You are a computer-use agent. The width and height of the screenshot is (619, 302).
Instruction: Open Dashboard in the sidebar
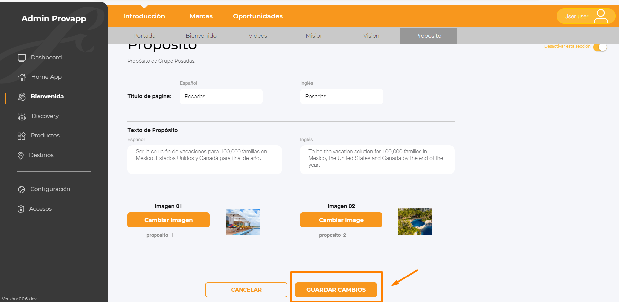(46, 57)
